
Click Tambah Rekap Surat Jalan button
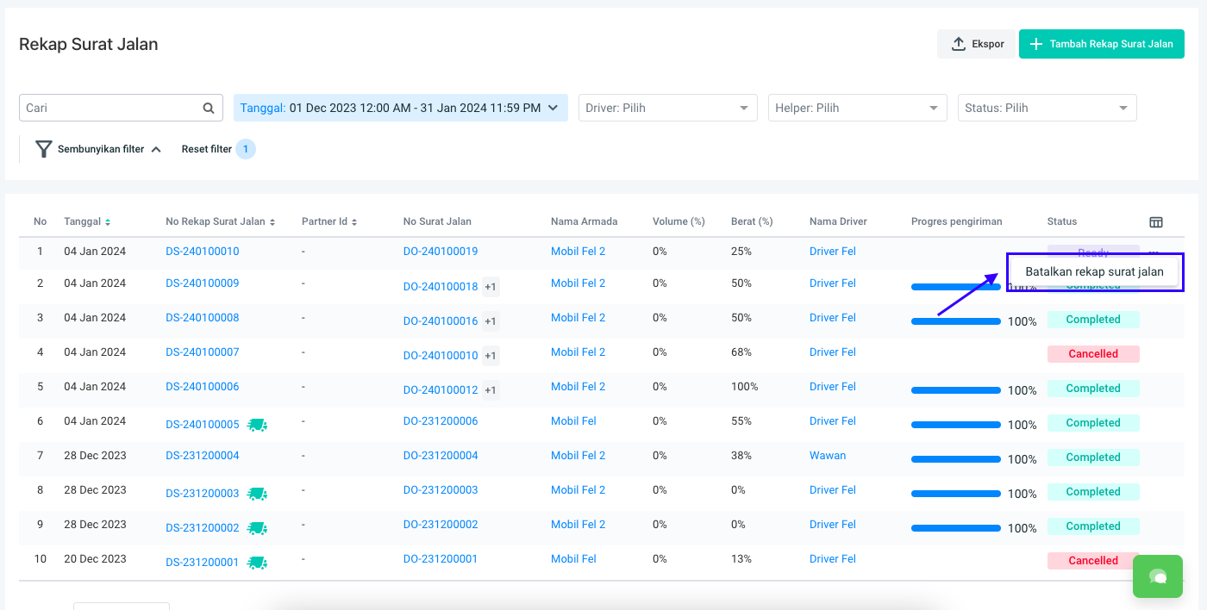tap(1101, 44)
